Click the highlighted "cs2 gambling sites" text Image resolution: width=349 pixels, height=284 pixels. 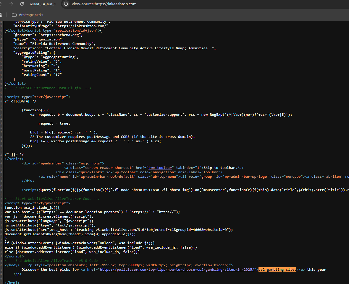[277, 270]
